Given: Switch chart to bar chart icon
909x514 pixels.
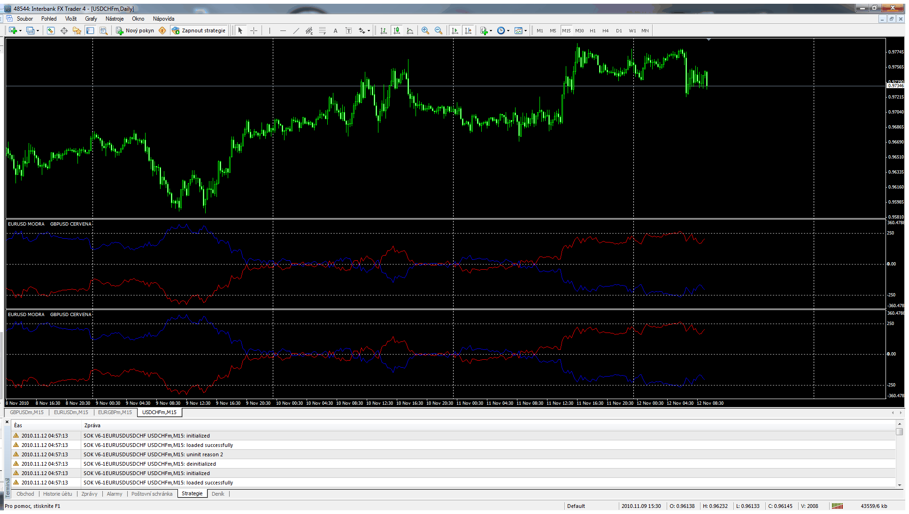Looking at the screenshot, I should (x=384, y=30).
